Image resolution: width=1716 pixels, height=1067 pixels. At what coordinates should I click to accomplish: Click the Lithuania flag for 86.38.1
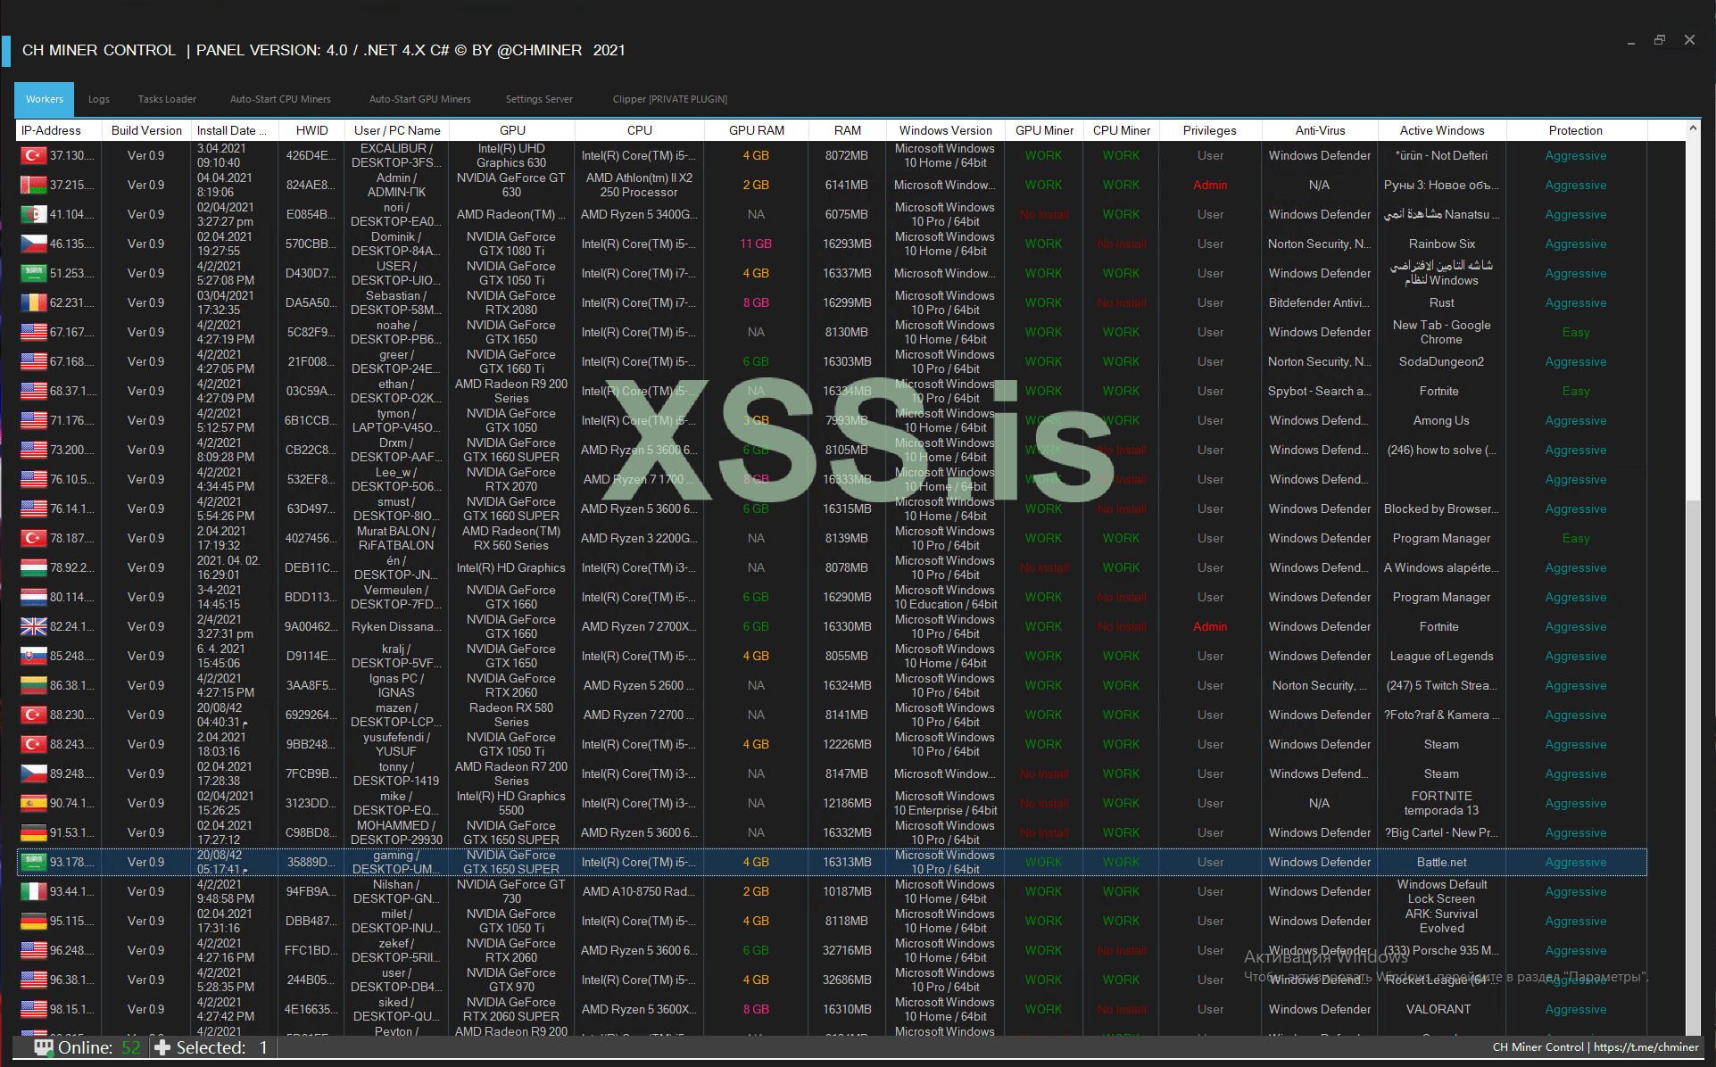coord(34,686)
